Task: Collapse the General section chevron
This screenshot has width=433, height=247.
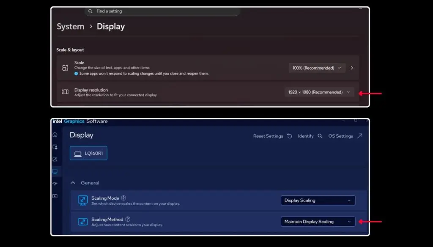Action: (73, 183)
